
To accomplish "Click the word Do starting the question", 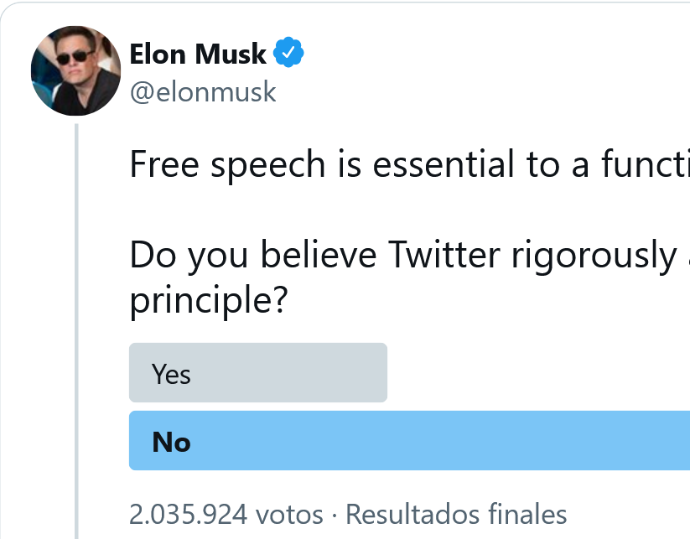I will (153, 255).
